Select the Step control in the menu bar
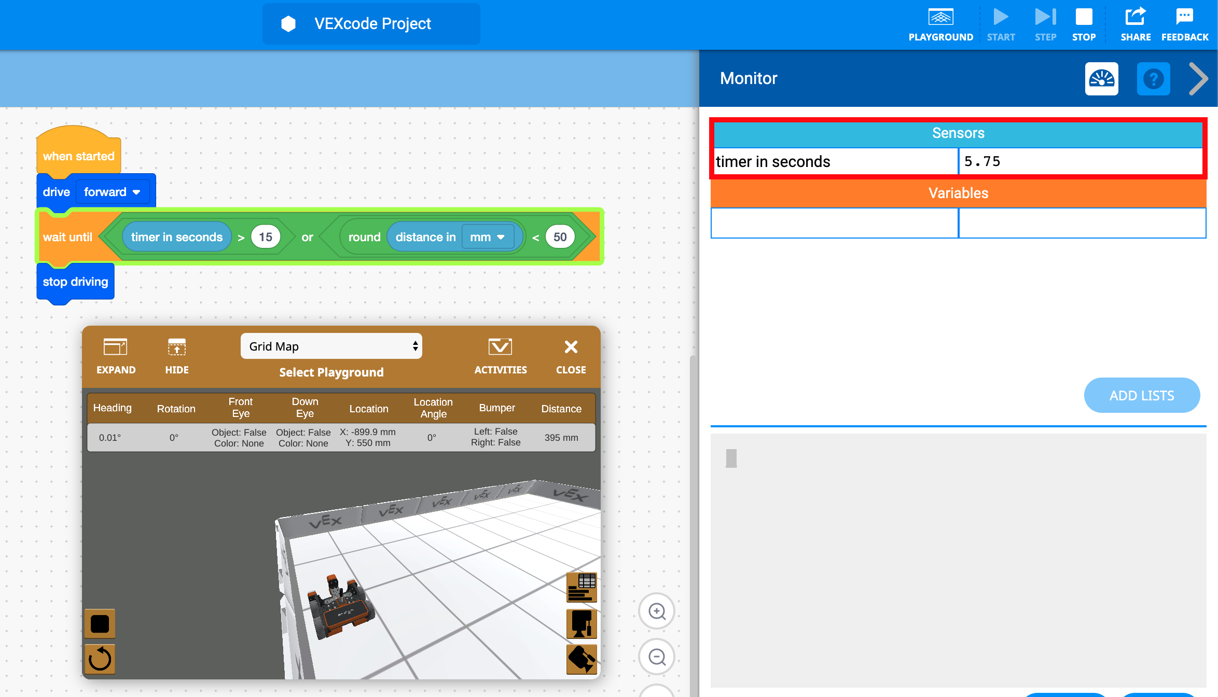The height and width of the screenshot is (697, 1218). [1045, 16]
